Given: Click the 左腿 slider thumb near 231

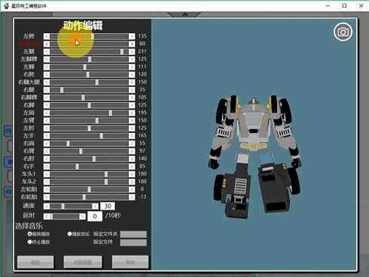Looking at the screenshot, I should pos(122,52).
